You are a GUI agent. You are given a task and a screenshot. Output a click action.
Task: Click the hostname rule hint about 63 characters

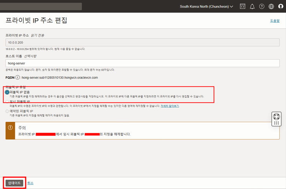pyautogui.click(x=60, y=70)
